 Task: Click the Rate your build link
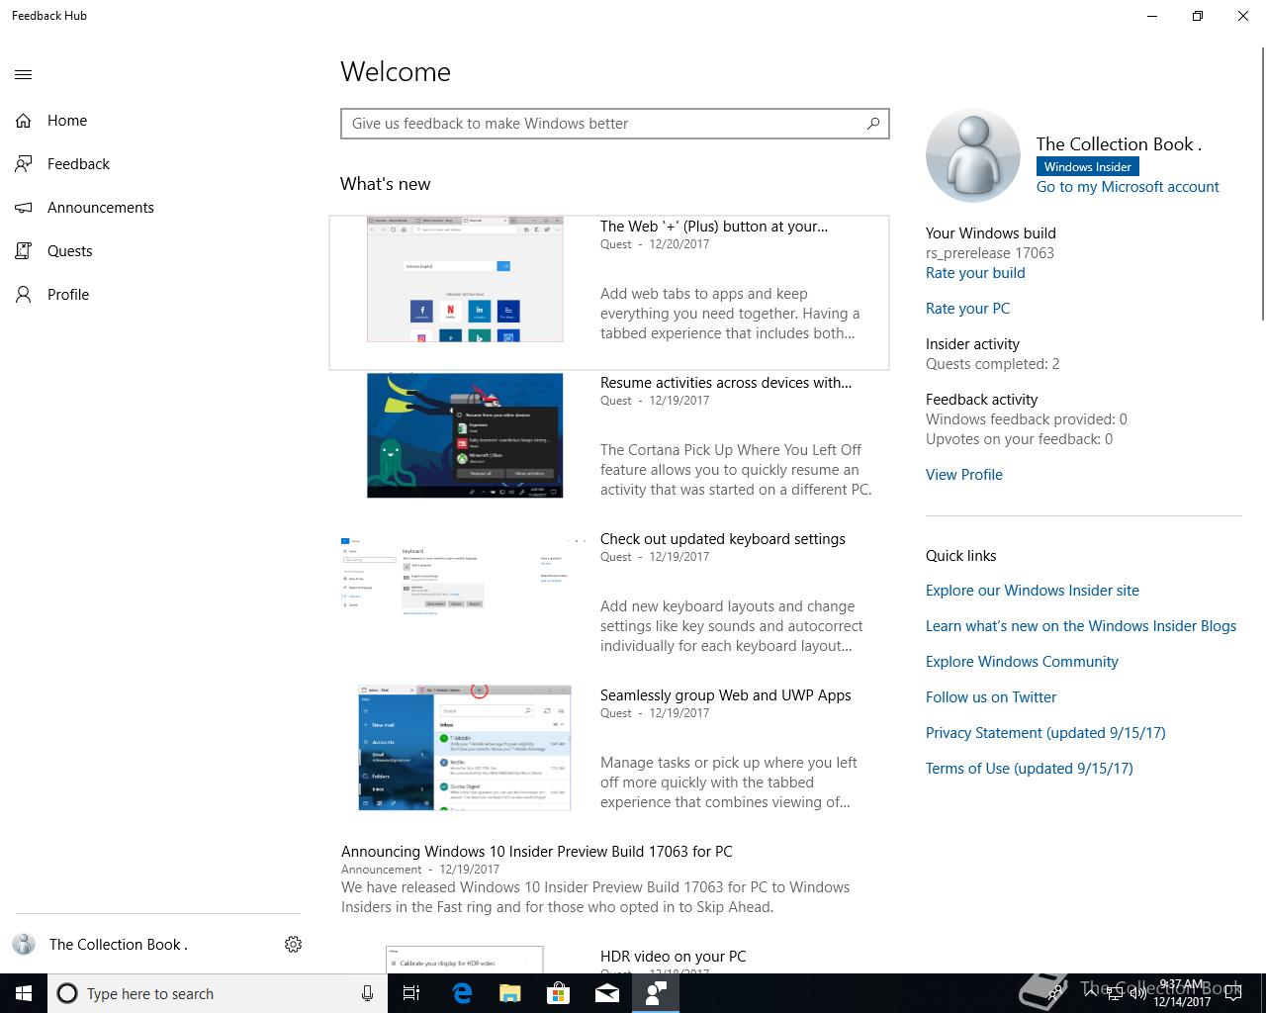pyautogui.click(x=975, y=273)
